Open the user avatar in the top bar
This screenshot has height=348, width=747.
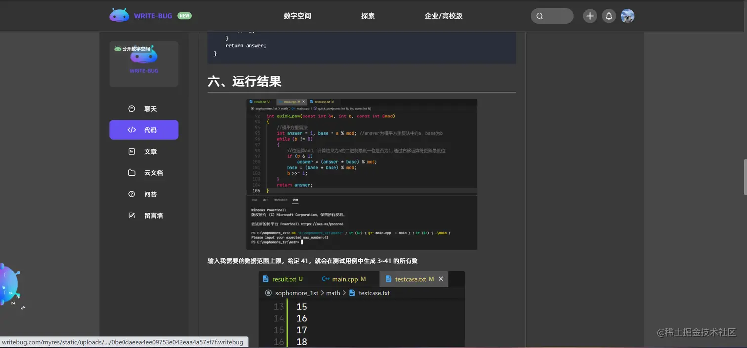pyautogui.click(x=627, y=15)
